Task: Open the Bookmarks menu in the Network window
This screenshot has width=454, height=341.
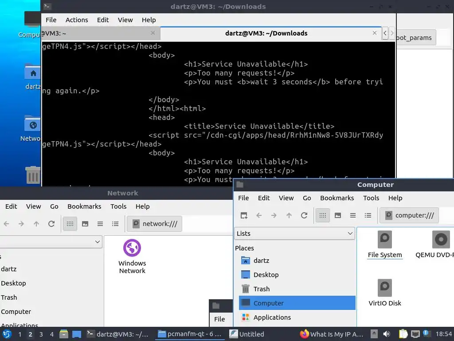Action: point(84,206)
